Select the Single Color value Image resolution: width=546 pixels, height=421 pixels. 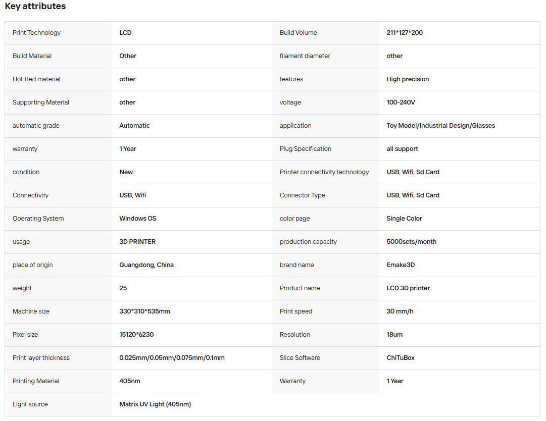click(x=404, y=219)
